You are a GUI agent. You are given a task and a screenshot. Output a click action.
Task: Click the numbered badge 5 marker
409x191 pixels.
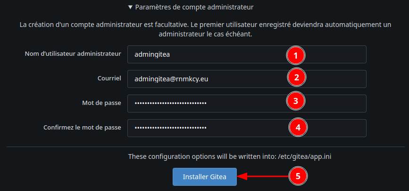point(298,176)
